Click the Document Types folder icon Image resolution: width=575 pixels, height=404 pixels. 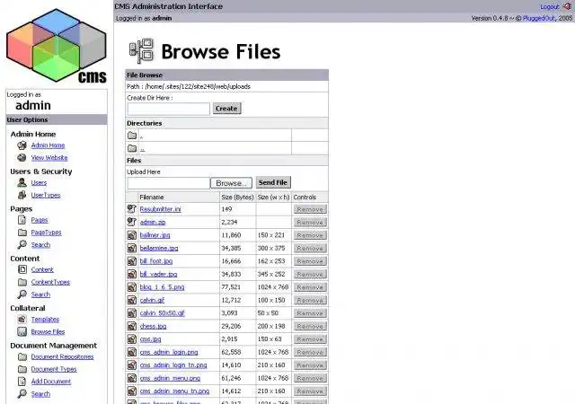click(22, 369)
